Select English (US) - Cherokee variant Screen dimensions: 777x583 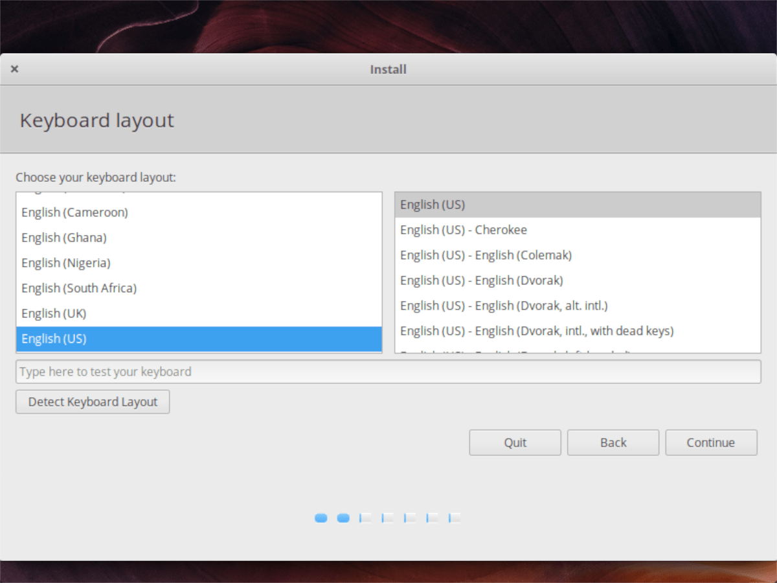click(x=578, y=230)
